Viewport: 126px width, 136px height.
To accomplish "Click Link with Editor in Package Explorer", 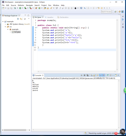I will click(21, 19).
